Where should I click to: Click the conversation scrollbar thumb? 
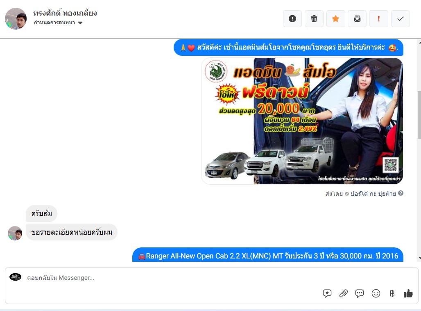click(x=419, y=115)
